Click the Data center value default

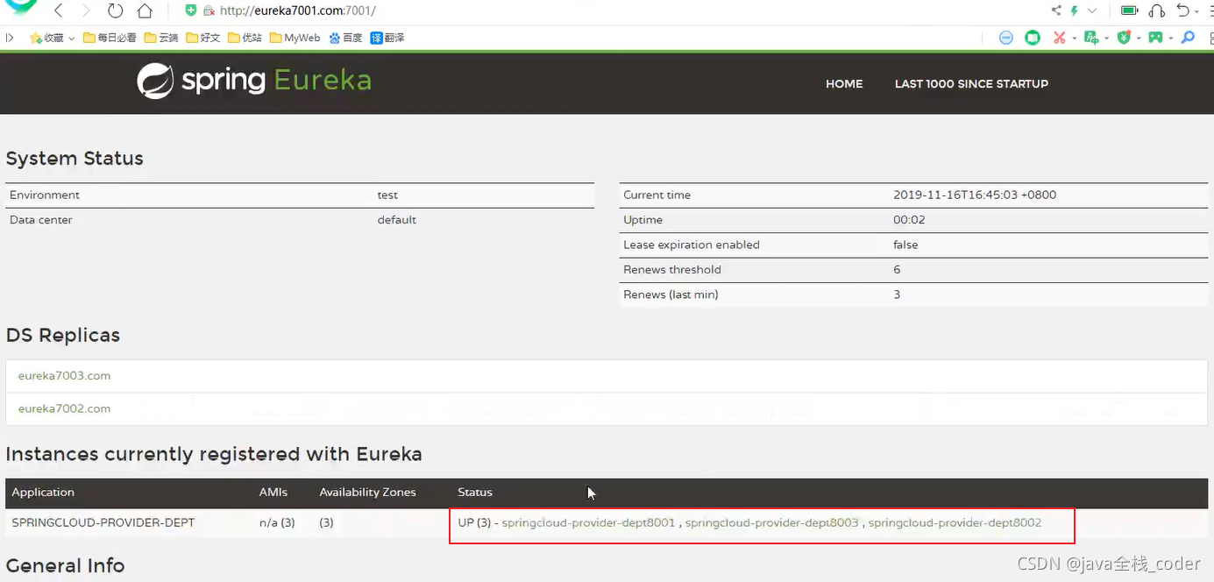coord(396,220)
